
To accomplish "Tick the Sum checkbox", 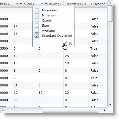I will click(37, 25).
